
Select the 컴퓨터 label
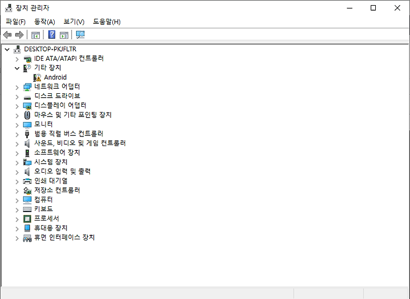coord(43,200)
